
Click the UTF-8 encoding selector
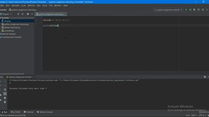[x=202, y=115]
